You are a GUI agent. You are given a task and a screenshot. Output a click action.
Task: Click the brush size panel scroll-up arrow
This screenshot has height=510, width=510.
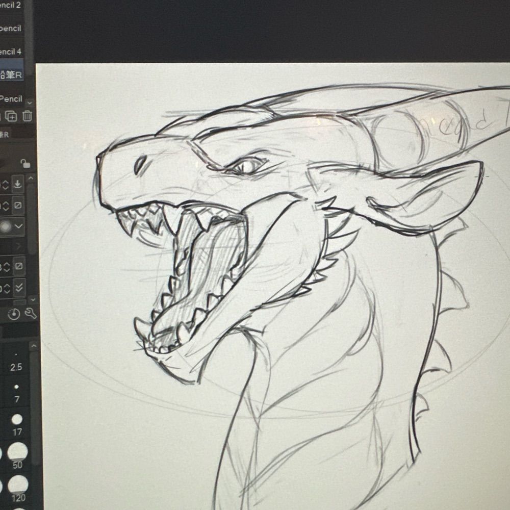(34, 346)
